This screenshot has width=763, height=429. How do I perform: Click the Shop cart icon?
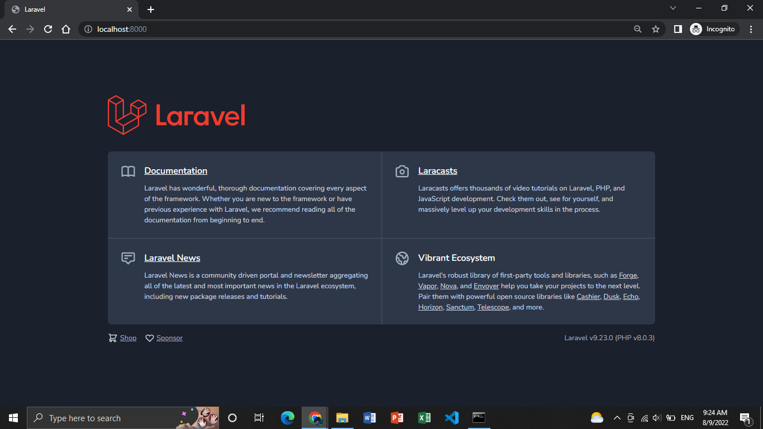(x=112, y=338)
